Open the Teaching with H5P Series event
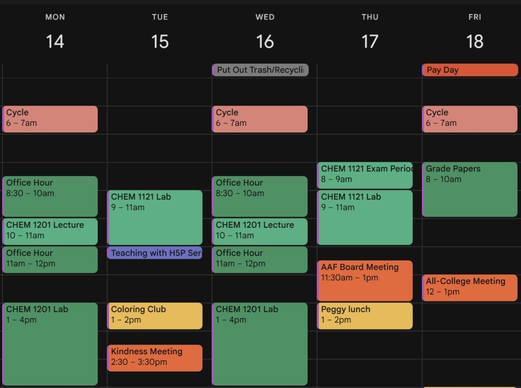Viewport: 521px width, 388px height. click(154, 252)
